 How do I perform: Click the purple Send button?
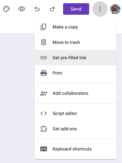coord(76,9)
